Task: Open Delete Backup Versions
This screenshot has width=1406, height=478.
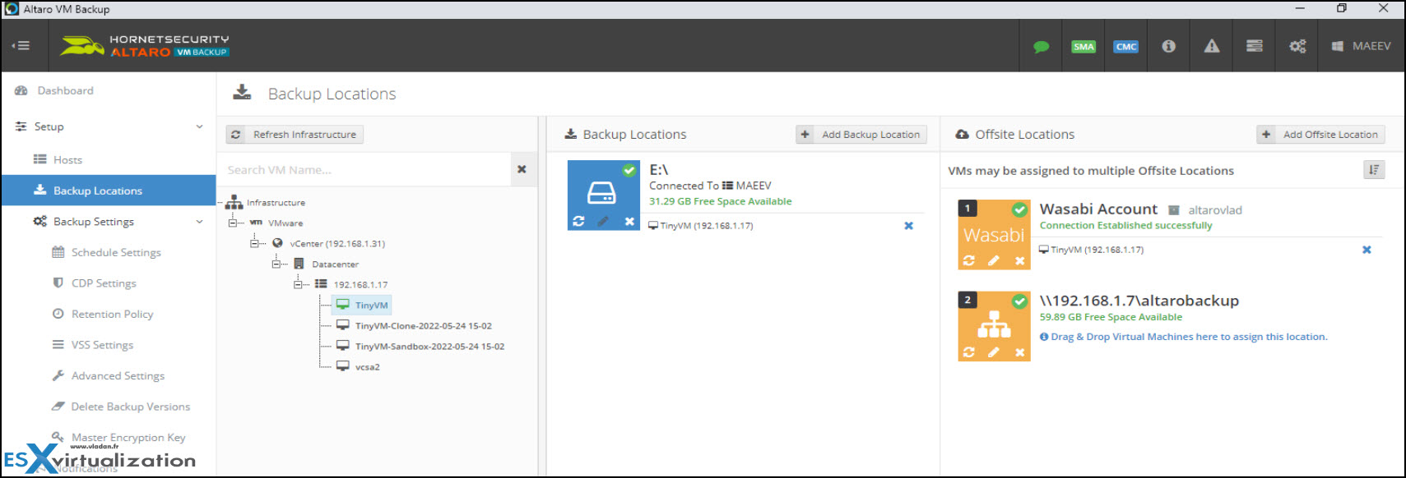Action: coord(130,407)
